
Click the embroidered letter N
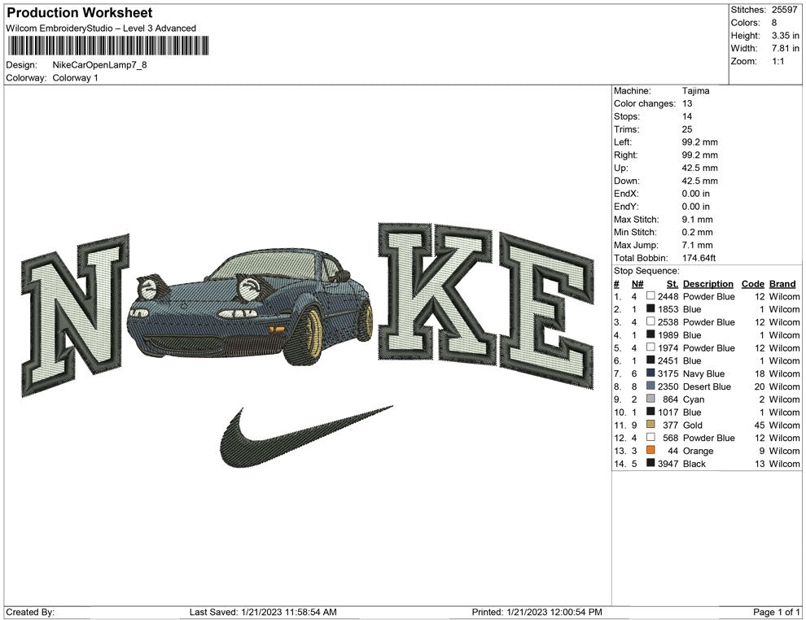[75, 315]
